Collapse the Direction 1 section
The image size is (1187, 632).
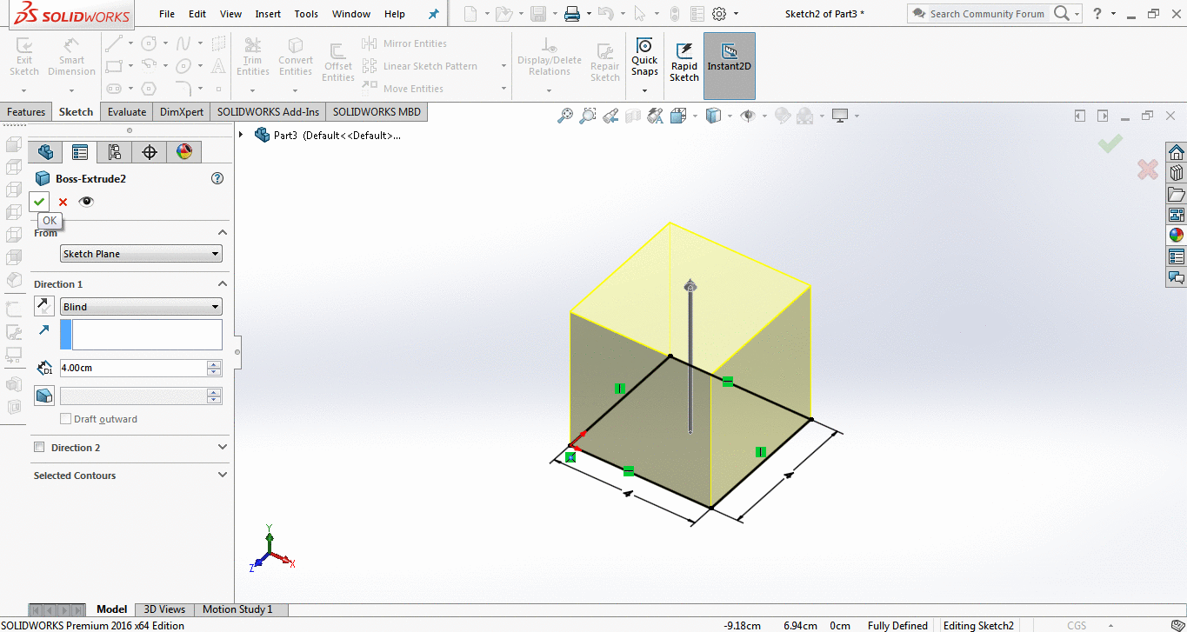click(223, 283)
